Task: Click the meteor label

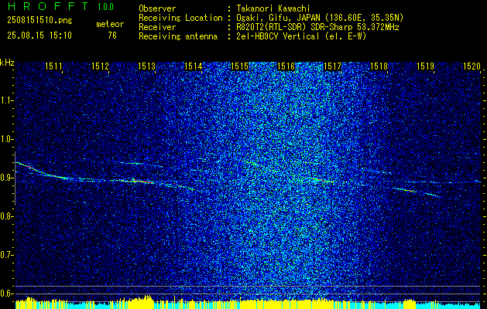Action: coord(110,24)
